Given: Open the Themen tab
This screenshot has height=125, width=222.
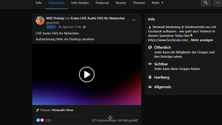Looking at the screenshot, I should [x=139, y=3].
